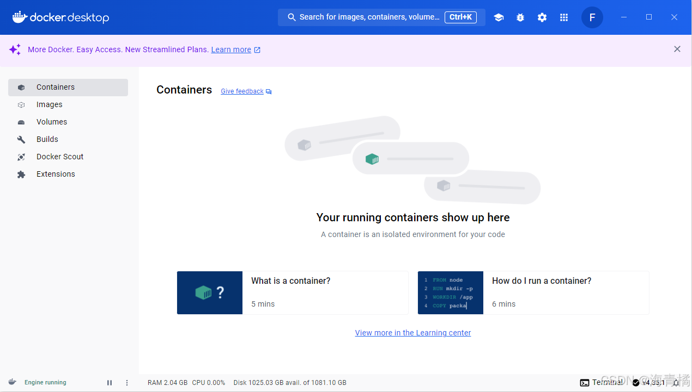Image resolution: width=692 pixels, height=392 pixels.
Task: Click the Learn more link in banner
Action: (x=231, y=49)
